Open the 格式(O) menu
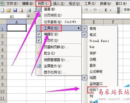The height and width of the screenshot is (103, 130). pyautogui.click(x=74, y=3)
